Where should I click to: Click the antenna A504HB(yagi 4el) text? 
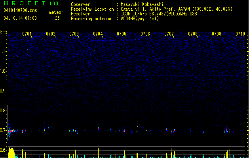(140, 19)
